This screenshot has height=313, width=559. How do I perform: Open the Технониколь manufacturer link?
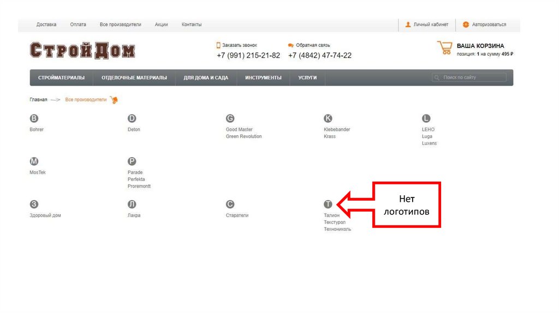tap(337, 230)
